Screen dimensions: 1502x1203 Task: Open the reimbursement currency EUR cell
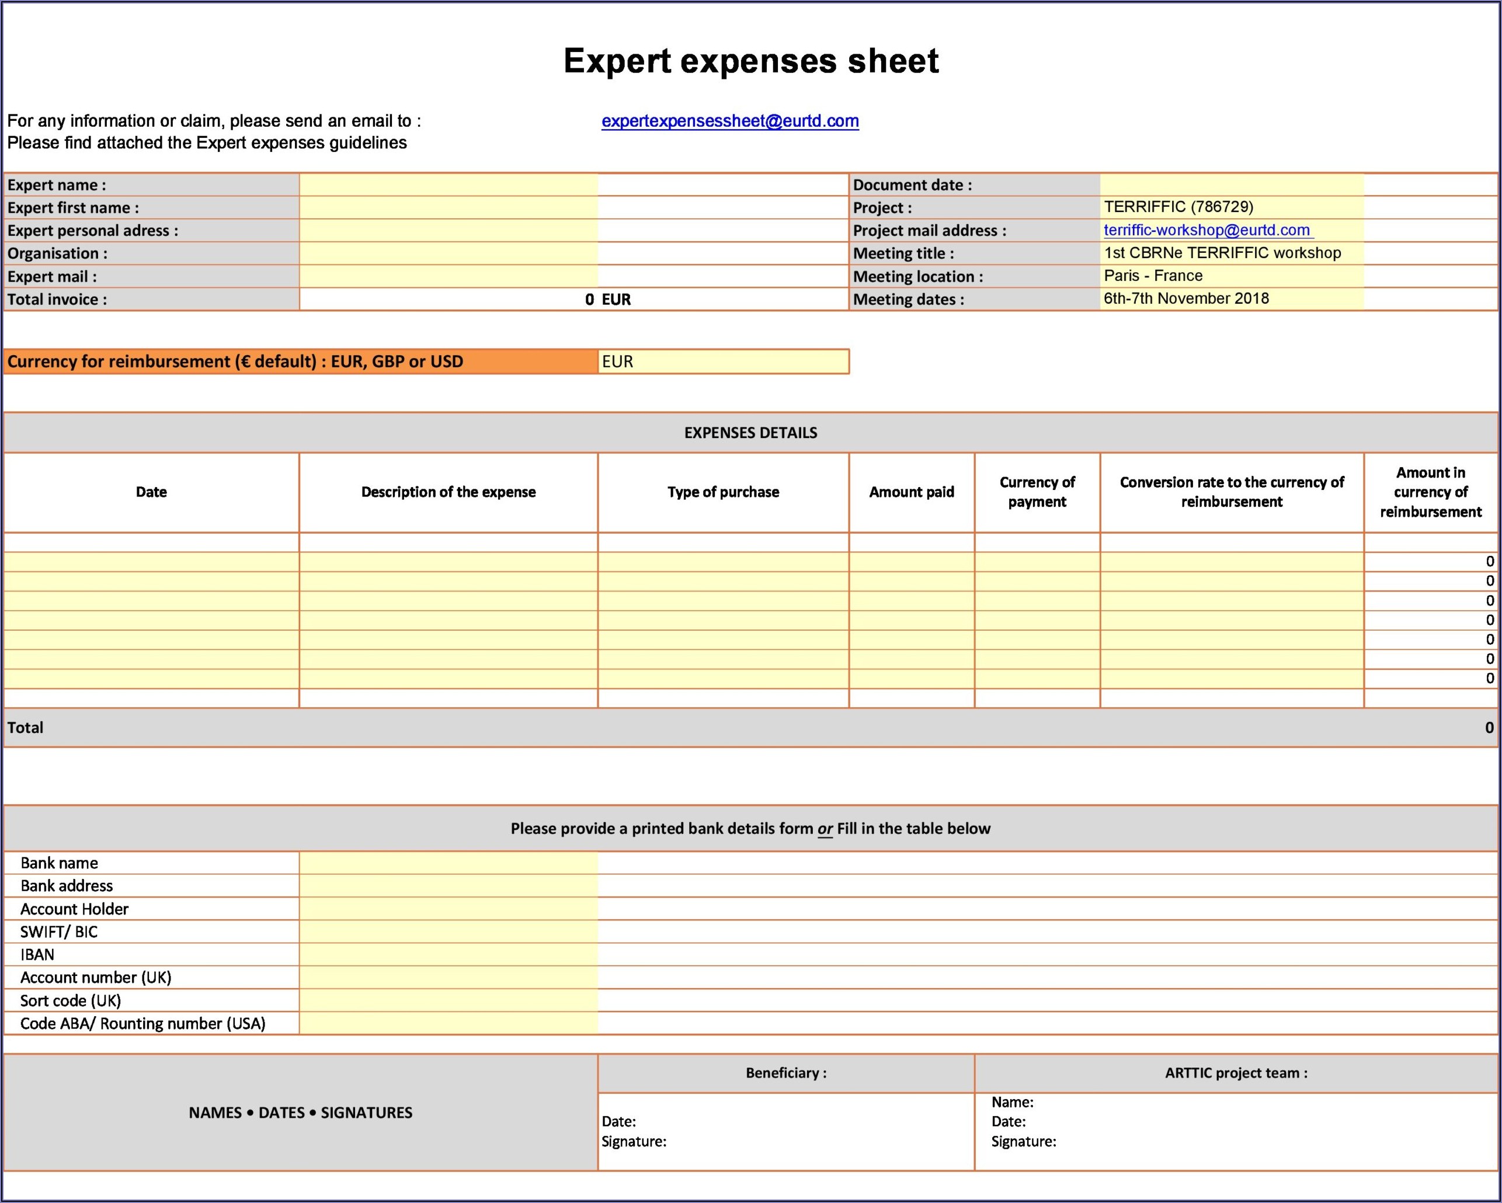click(722, 361)
